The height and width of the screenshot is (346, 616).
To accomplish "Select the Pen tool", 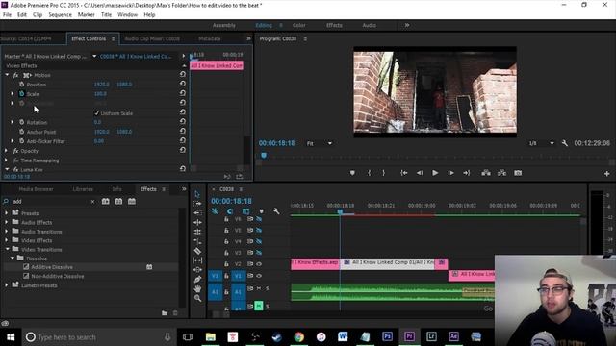I will pyautogui.click(x=197, y=280).
